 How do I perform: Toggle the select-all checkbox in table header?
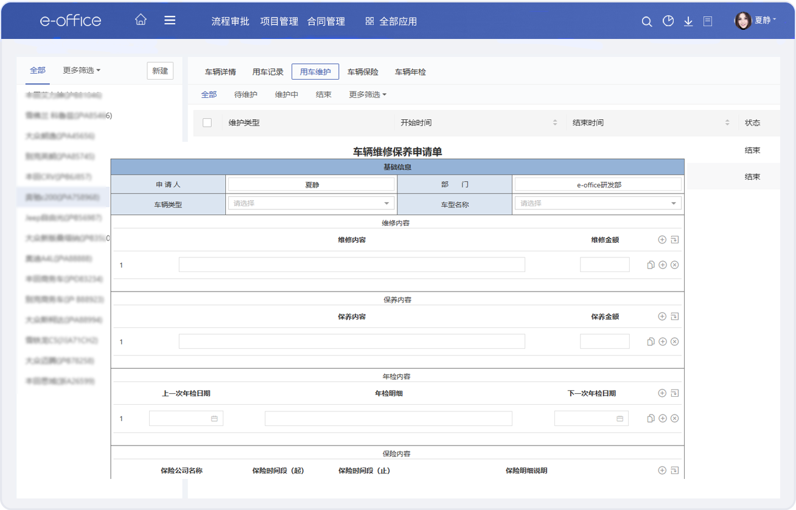207,122
